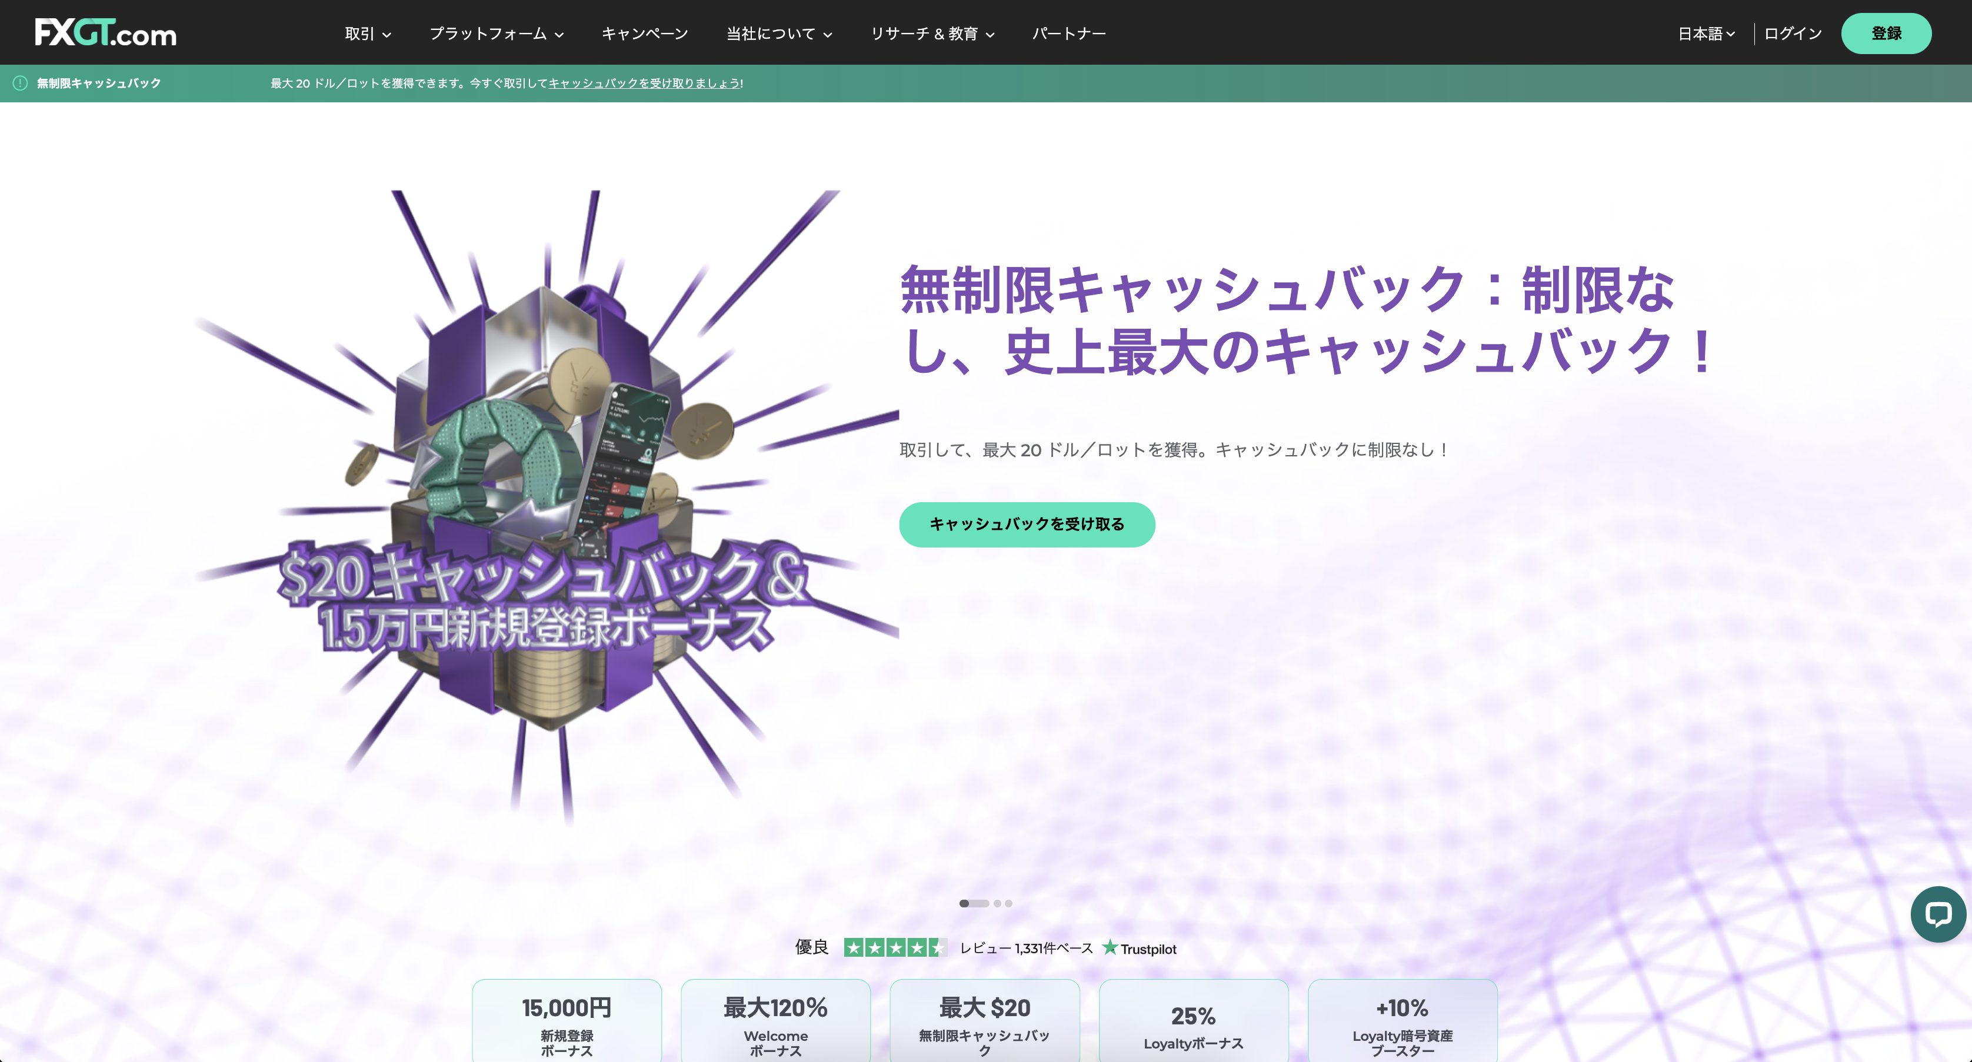Click the 登録 button

click(1886, 33)
